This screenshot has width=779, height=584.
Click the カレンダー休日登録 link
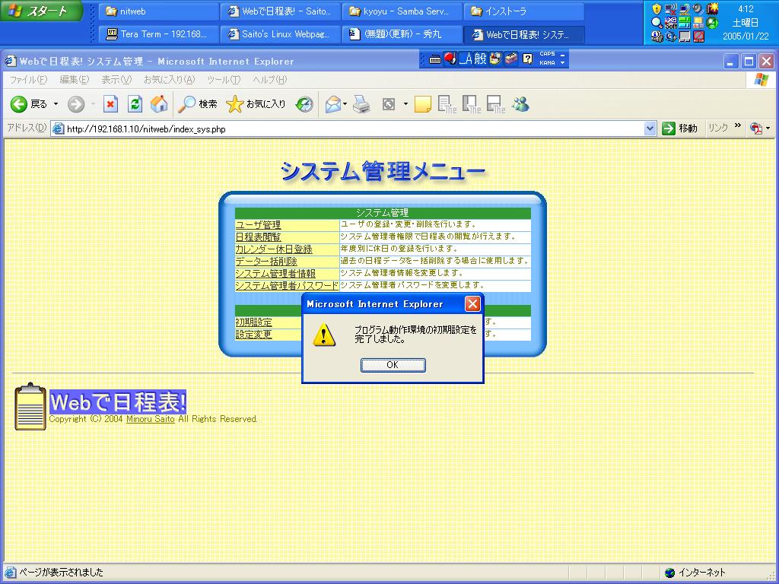point(273,249)
